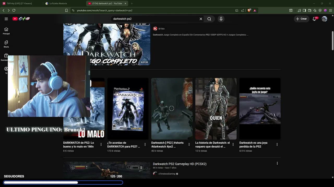Image resolution: width=334 pixels, height=187 pixels.
Task: Open the PlayStation 2 Darkwatch cover short
Action: pos(128,109)
